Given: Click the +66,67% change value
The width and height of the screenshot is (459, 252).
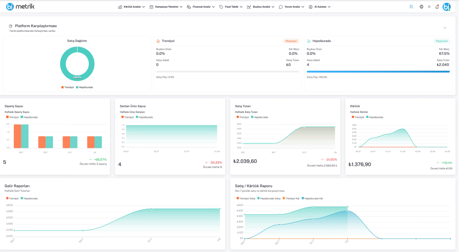Looking at the screenshot, I should (101, 159).
